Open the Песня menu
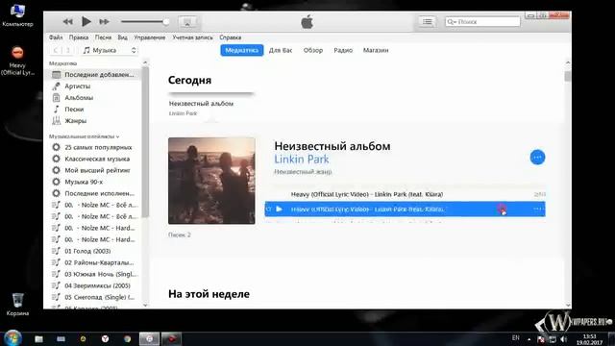615x346 pixels. tap(103, 37)
